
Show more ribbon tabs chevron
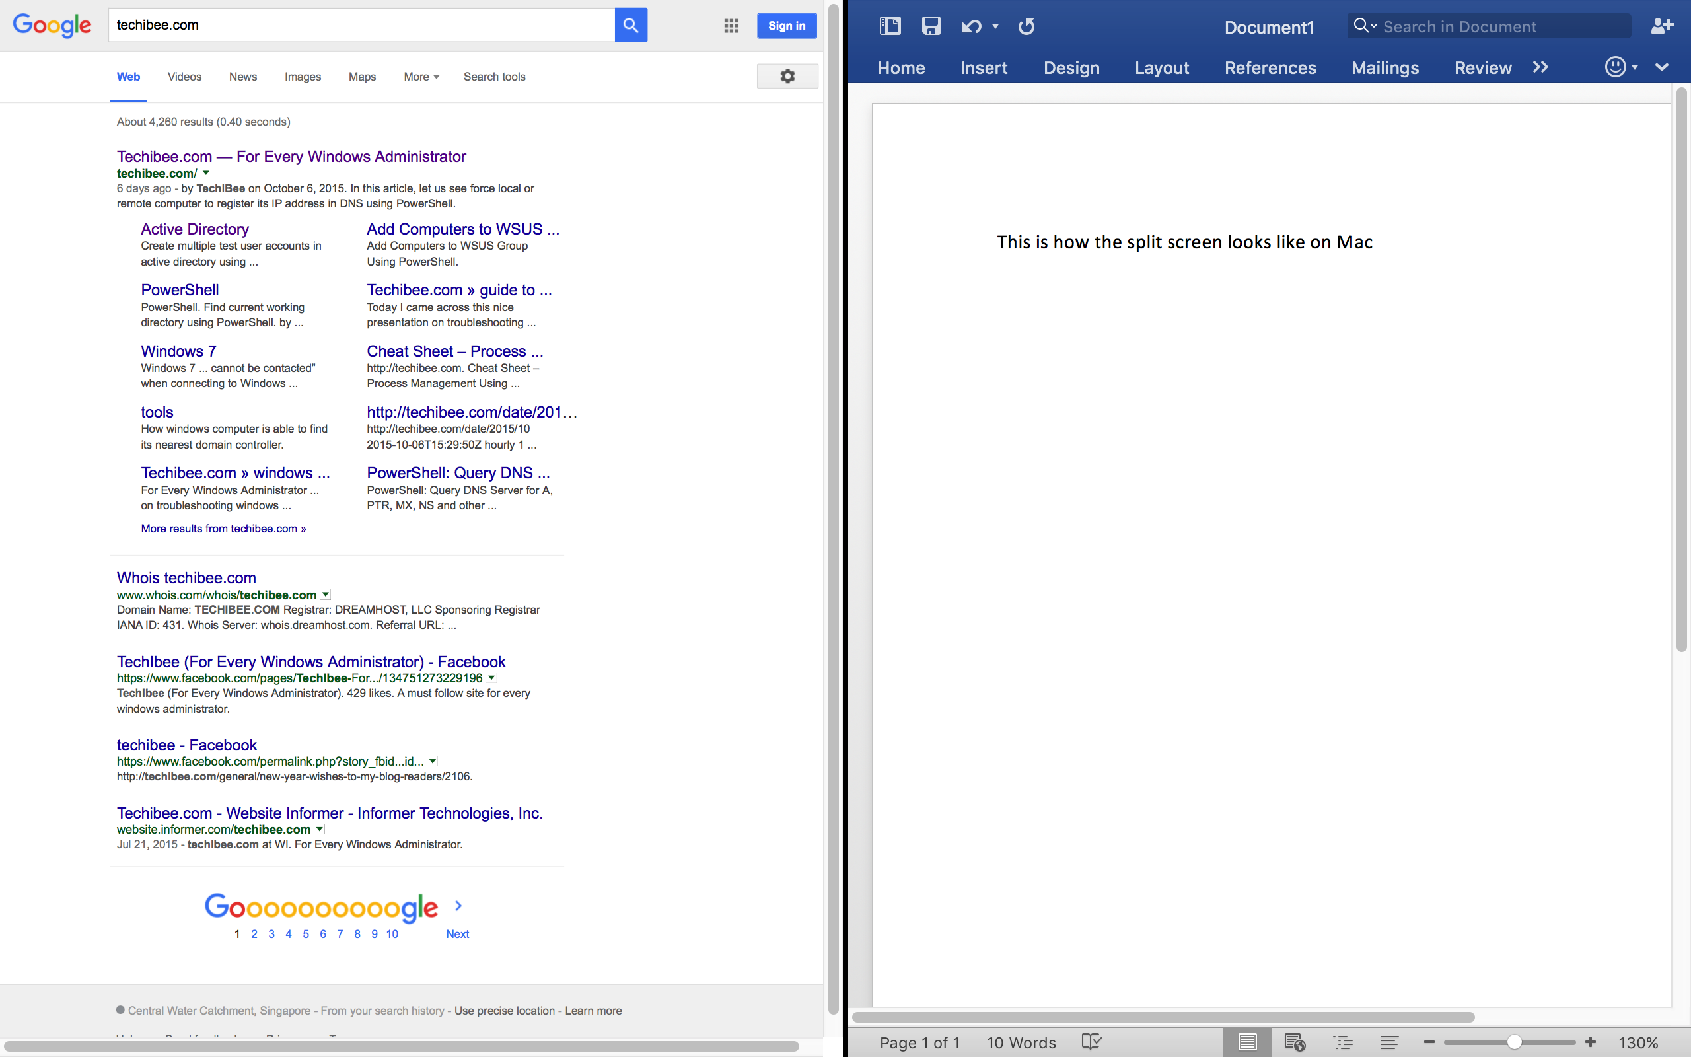tap(1541, 67)
